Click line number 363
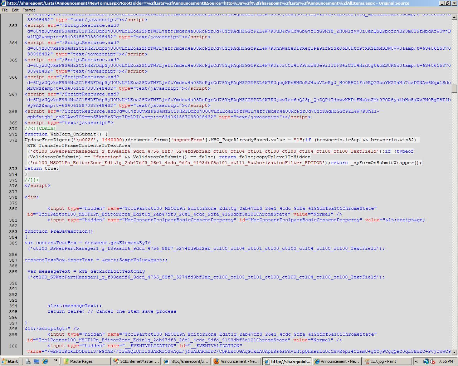Image resolution: width=458 pixels, height=366 pixels. click(x=13, y=25)
